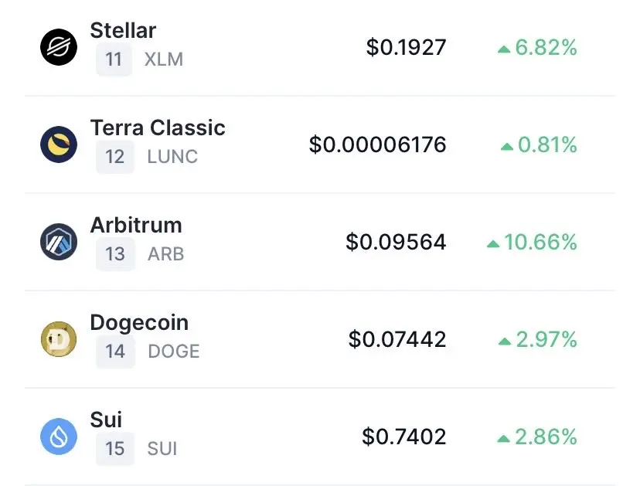
Task: Select the rank 13 badge
Action: 115,254
